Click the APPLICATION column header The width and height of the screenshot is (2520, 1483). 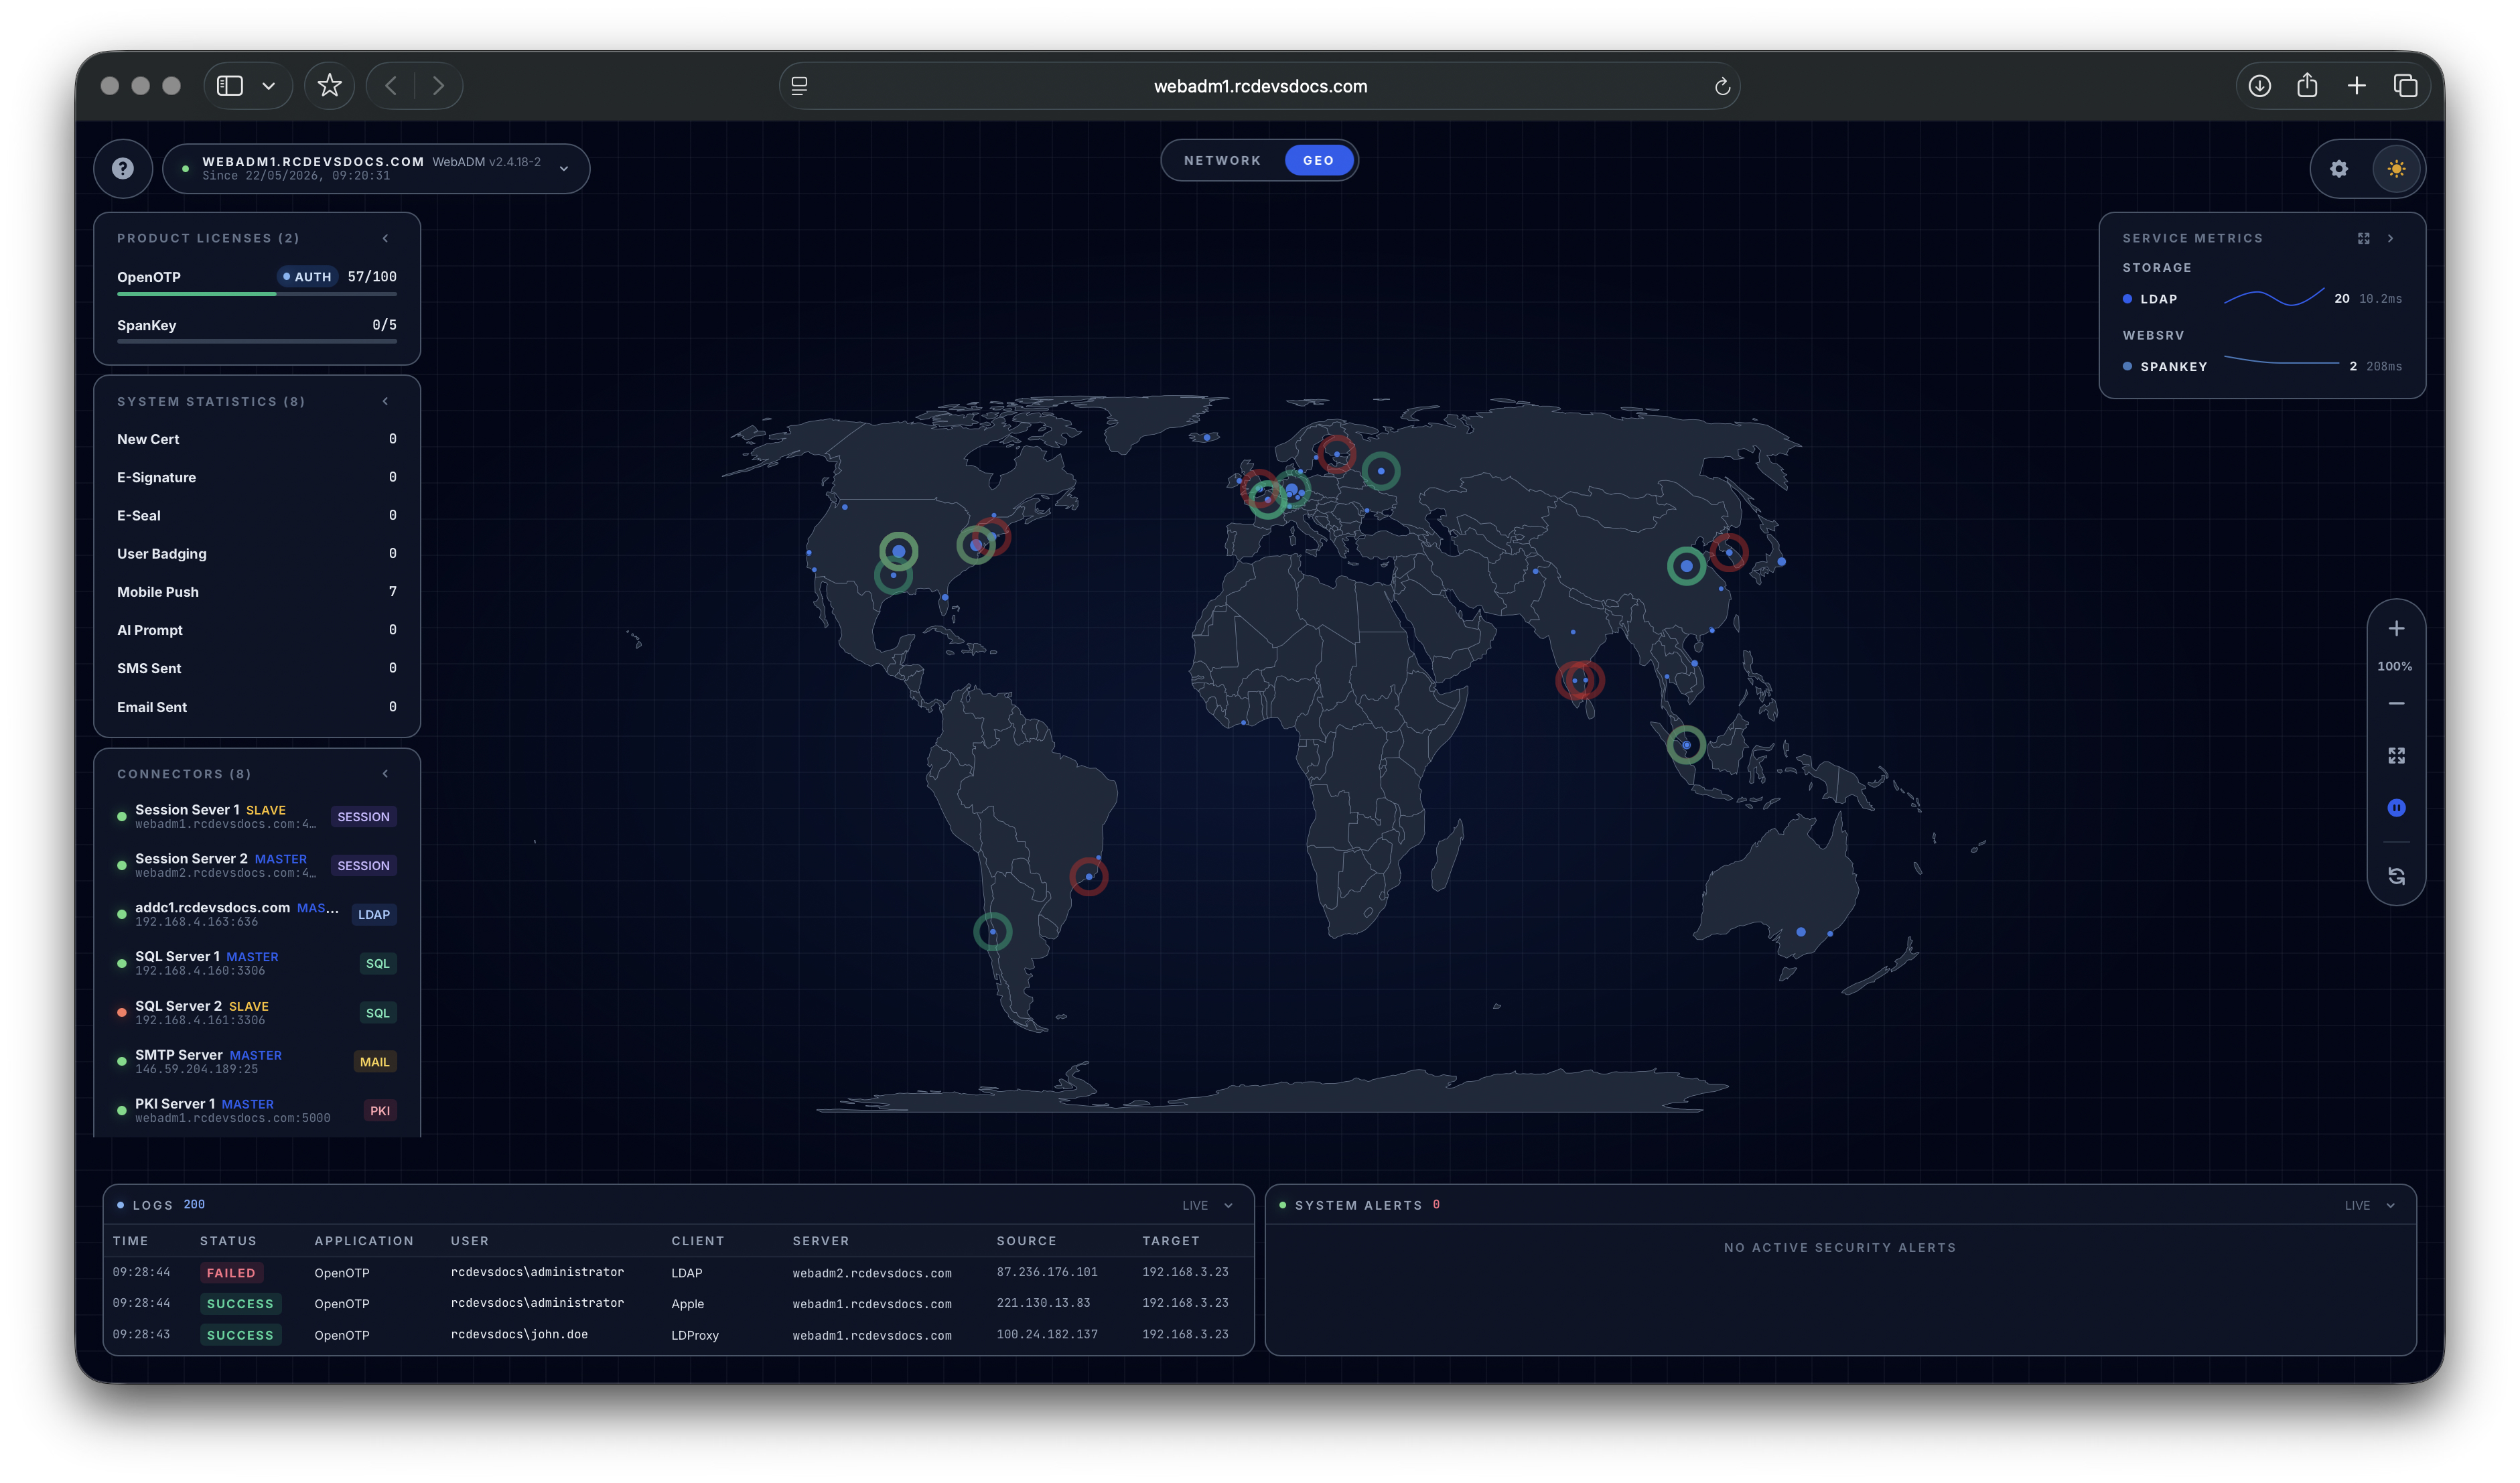click(x=364, y=1241)
